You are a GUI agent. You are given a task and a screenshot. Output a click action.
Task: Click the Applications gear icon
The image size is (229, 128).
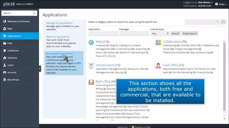pyautogui.click(x=5, y=36)
